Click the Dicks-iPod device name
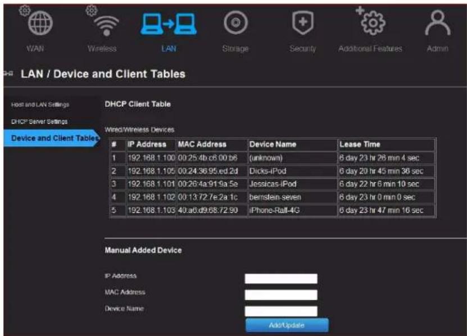Screen dimensions: 467x336 point(267,171)
